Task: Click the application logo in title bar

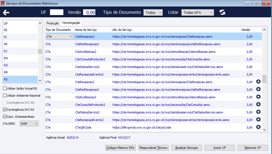Action: click(3, 3)
